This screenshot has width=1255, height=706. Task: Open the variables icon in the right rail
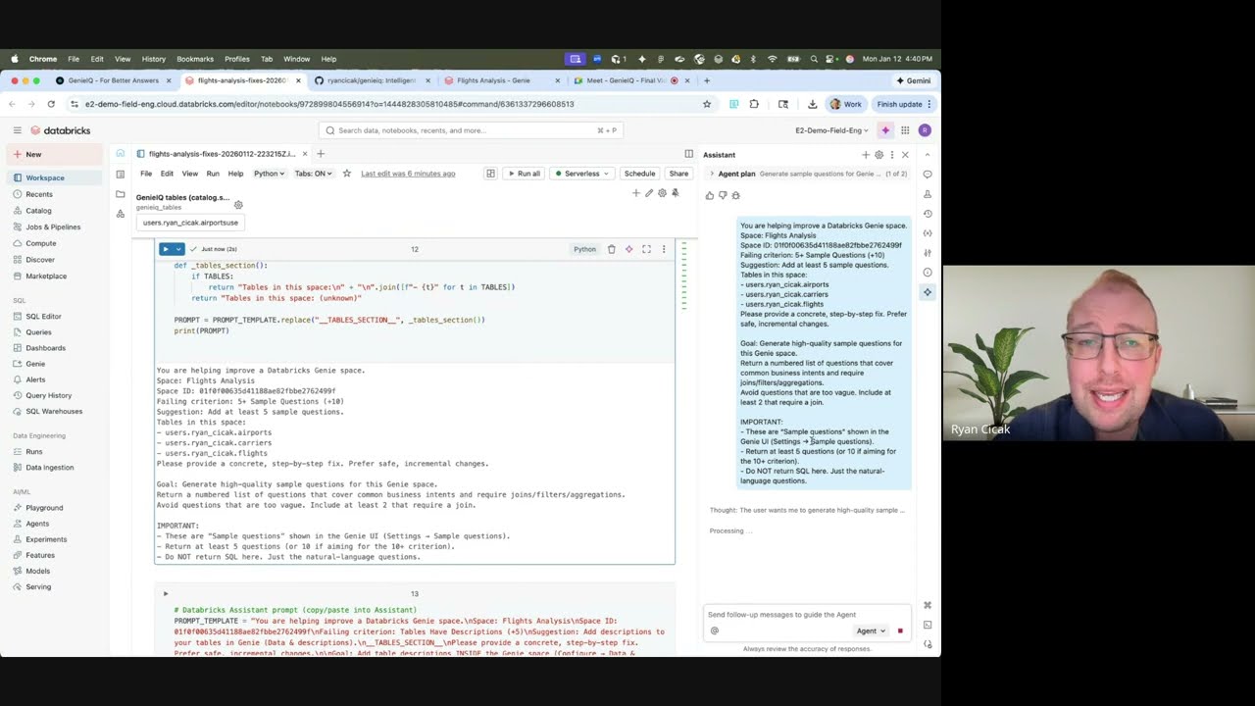(x=928, y=233)
